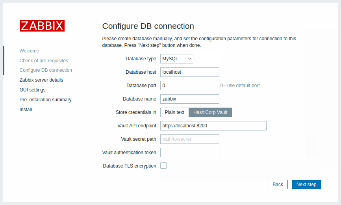341x205 pixels.
Task: Click the Vault authentication token field
Action: (x=189, y=153)
